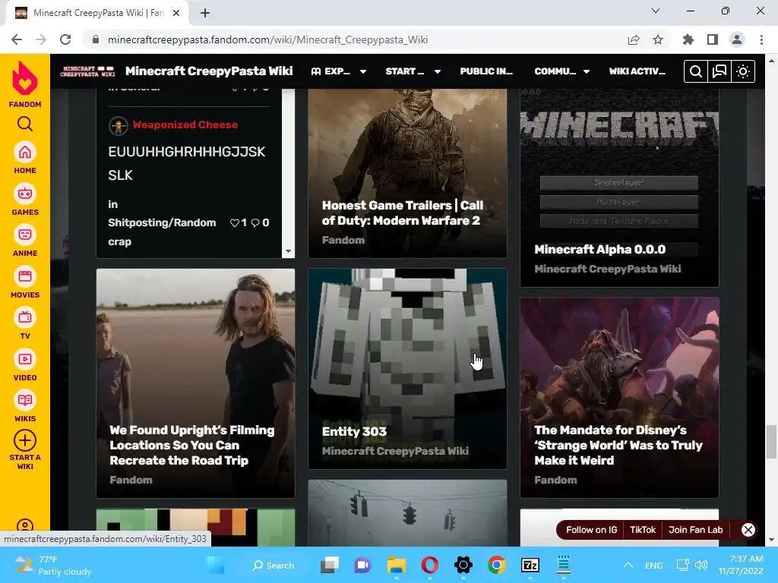Open the Wikis section icon
Viewport: 778px width, 583px height.
25,401
